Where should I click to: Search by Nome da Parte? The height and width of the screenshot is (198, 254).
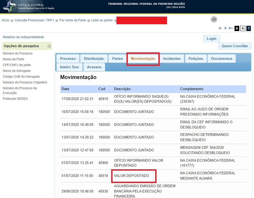tap(13, 59)
